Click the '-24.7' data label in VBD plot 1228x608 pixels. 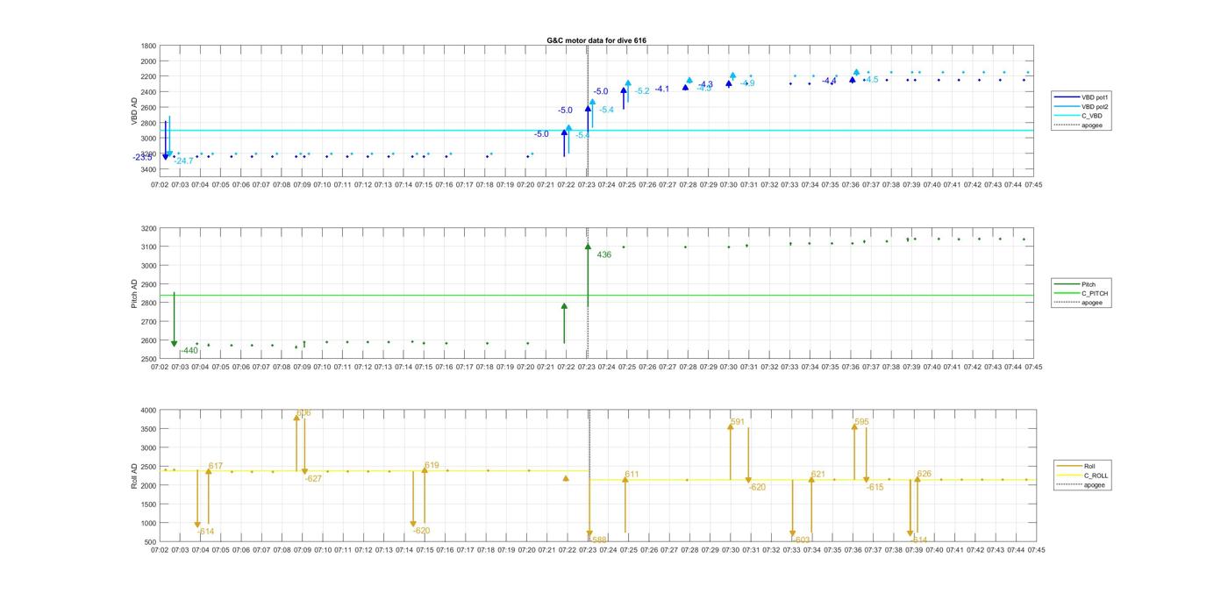(183, 161)
